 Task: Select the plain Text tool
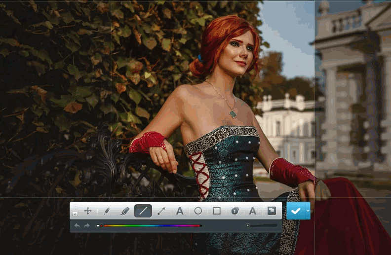(x=180, y=211)
